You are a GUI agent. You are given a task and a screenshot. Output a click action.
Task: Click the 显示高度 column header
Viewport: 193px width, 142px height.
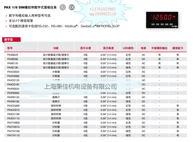coord(108,48)
